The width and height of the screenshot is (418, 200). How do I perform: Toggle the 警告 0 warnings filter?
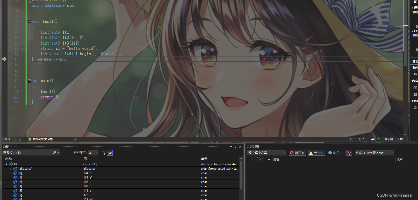[x=316, y=153]
